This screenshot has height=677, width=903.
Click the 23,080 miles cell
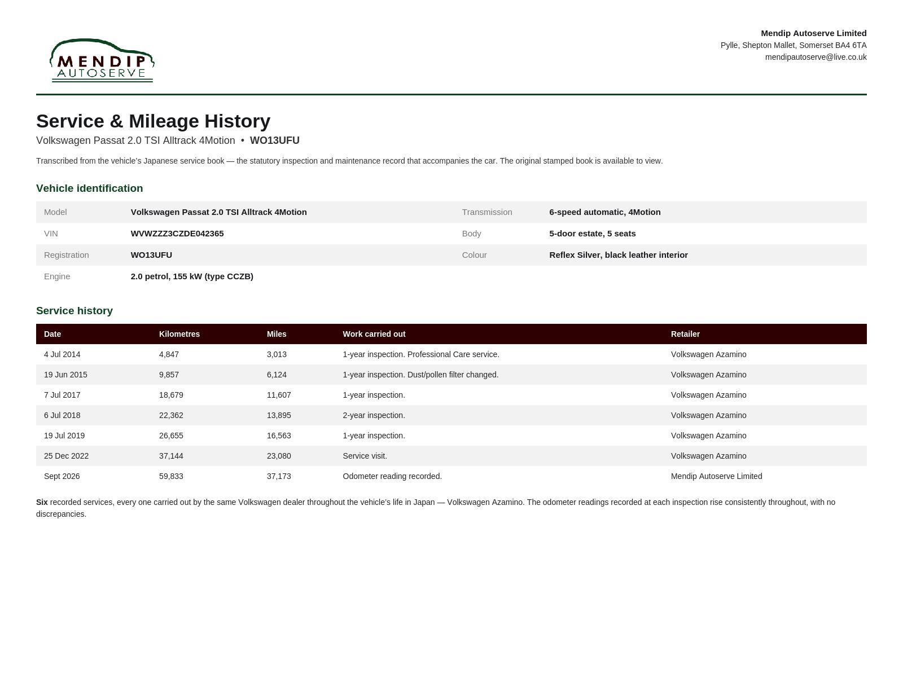pos(279,456)
